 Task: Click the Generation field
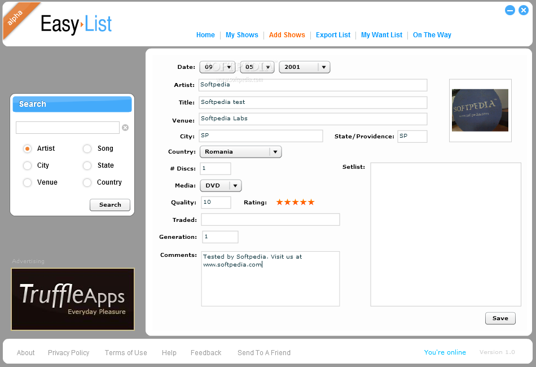click(220, 237)
